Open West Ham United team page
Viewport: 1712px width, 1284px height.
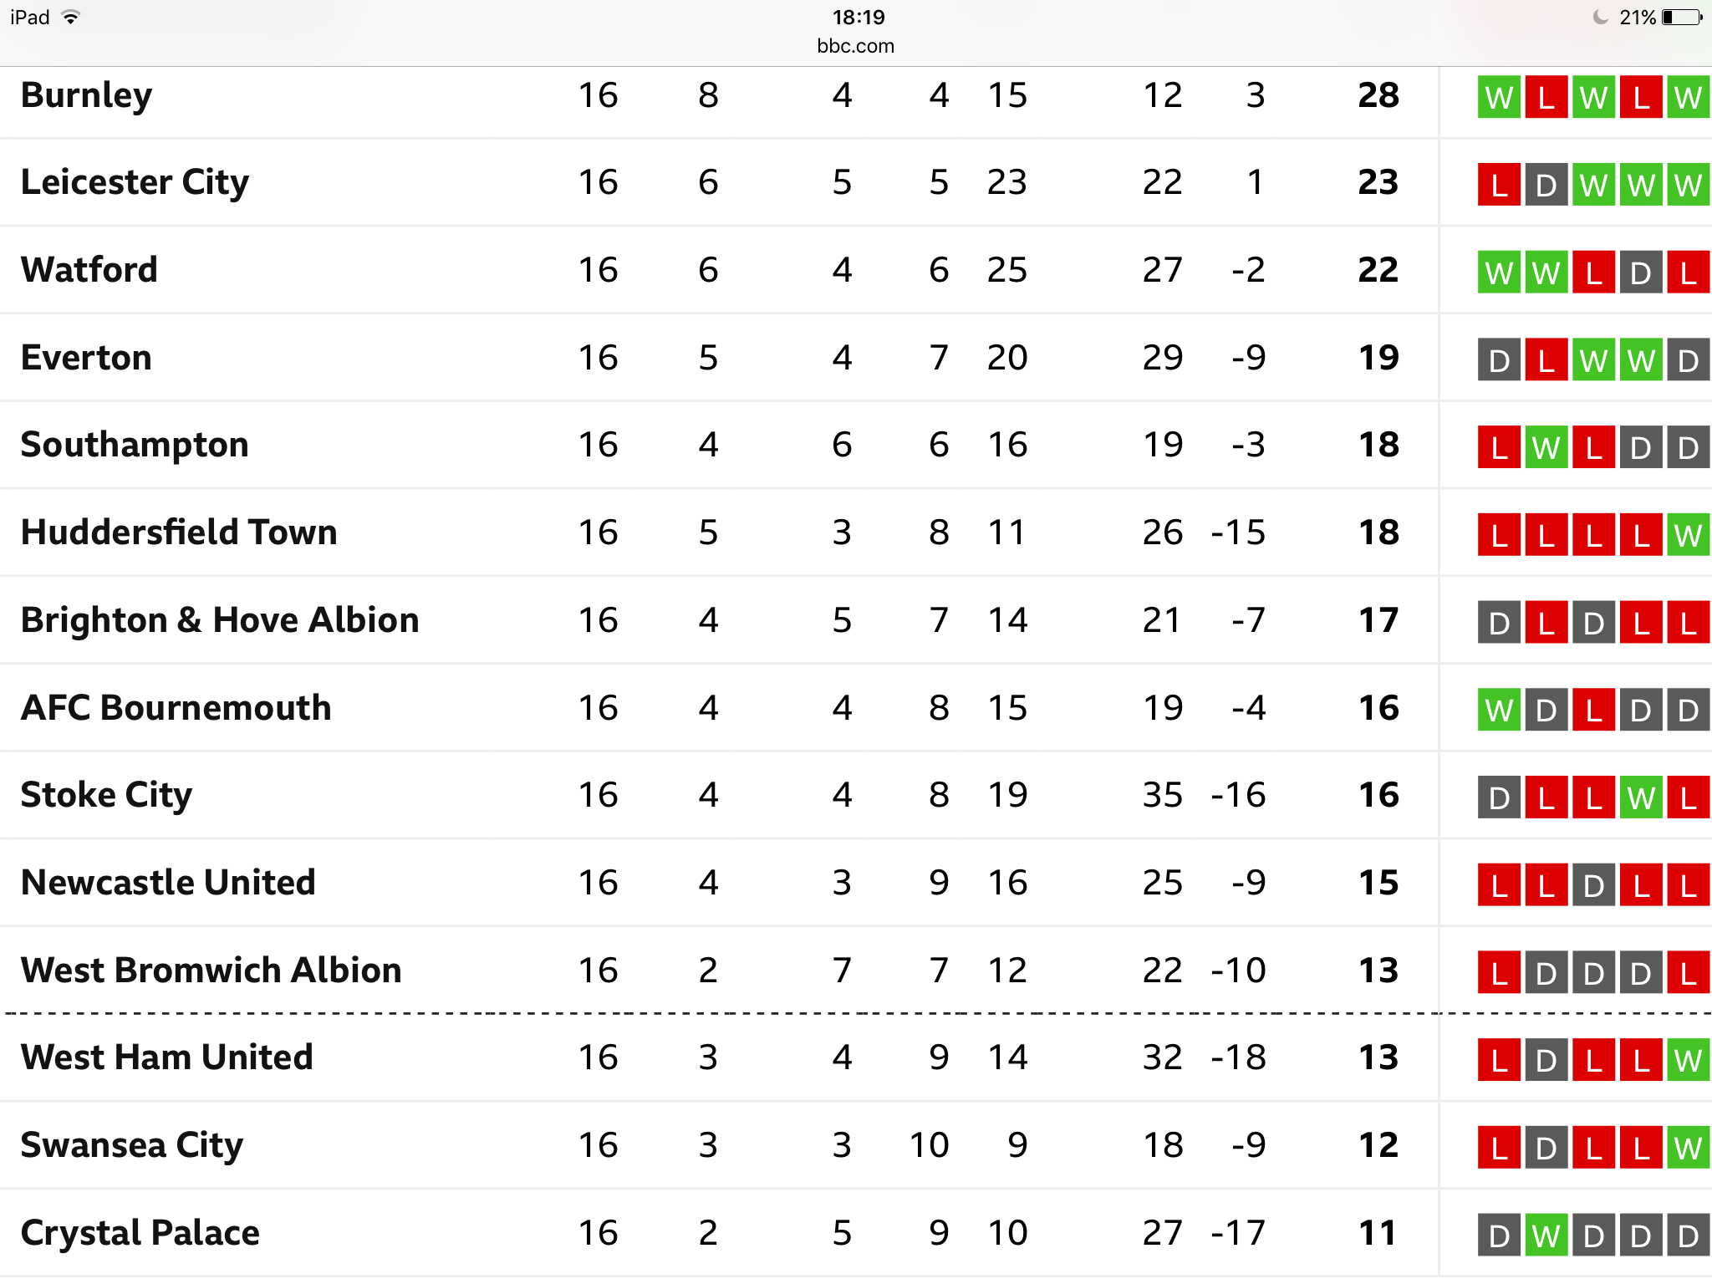point(166,1057)
